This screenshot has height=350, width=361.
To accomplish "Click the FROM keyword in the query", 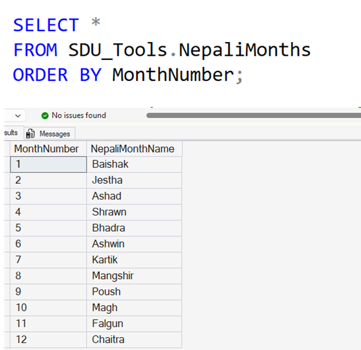I will [35, 50].
